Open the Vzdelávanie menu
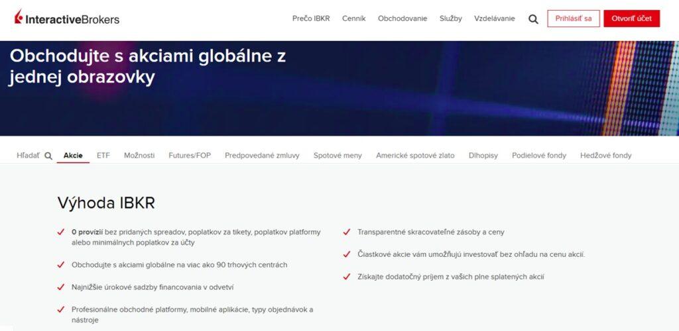The width and height of the screenshot is (679, 331). [x=495, y=19]
